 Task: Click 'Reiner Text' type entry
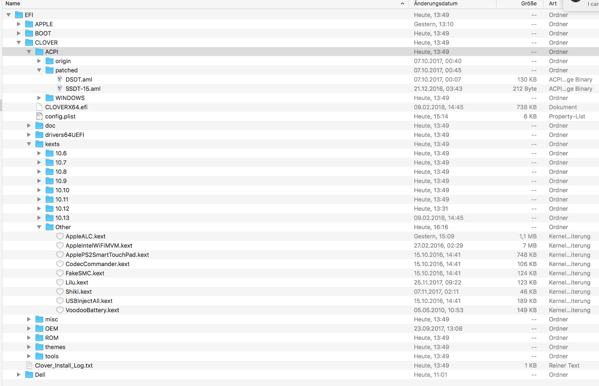click(565, 366)
